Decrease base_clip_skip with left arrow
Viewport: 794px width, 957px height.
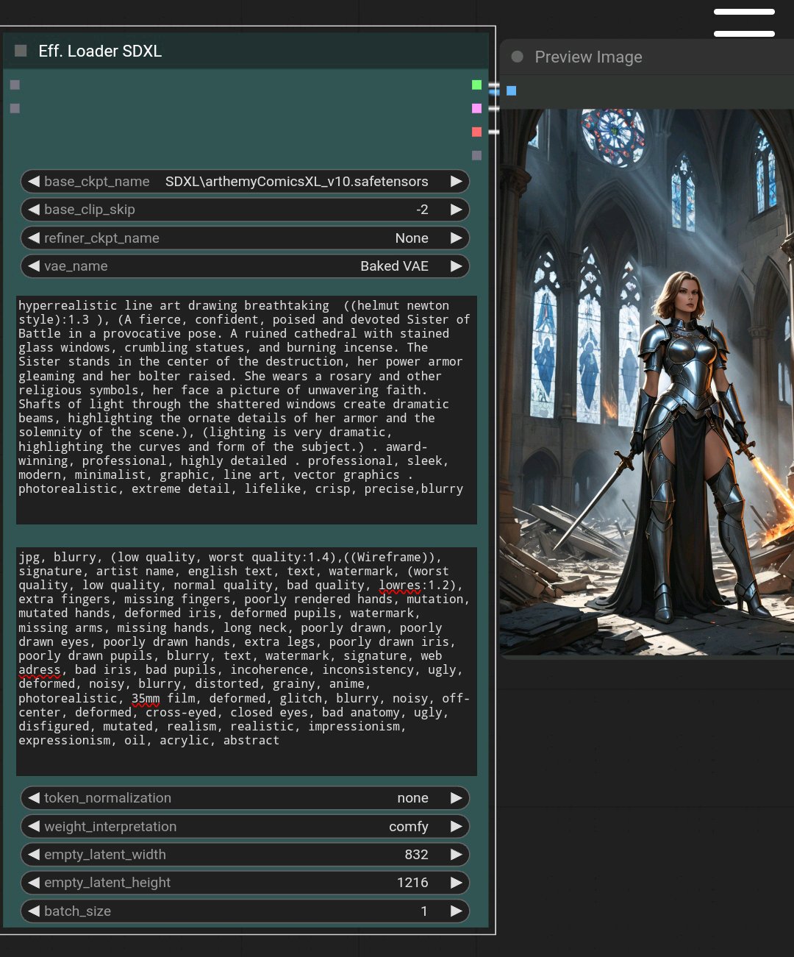34,210
